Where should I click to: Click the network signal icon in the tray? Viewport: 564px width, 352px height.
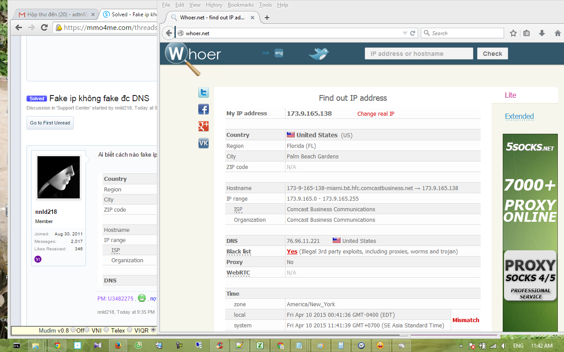click(493, 346)
